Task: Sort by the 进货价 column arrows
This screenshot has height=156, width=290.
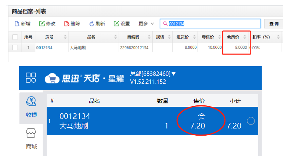Action: pos(194,37)
